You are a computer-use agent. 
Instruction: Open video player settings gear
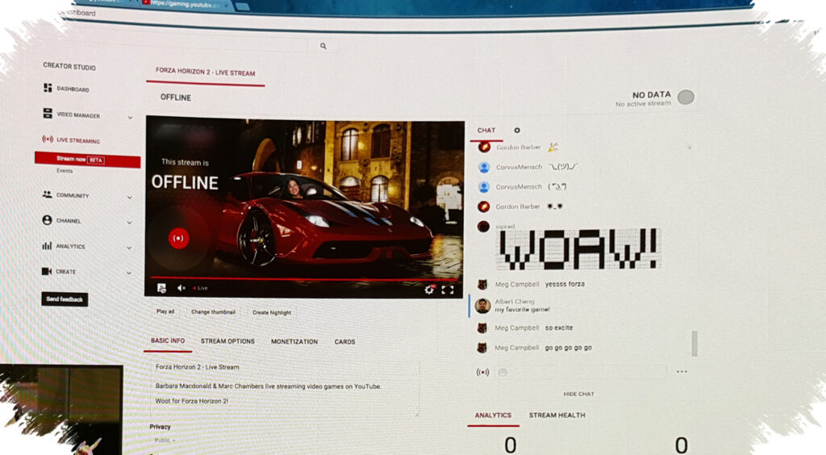429,289
